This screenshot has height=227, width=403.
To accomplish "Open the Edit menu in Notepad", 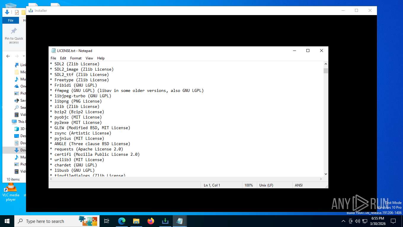I will coord(63,58).
